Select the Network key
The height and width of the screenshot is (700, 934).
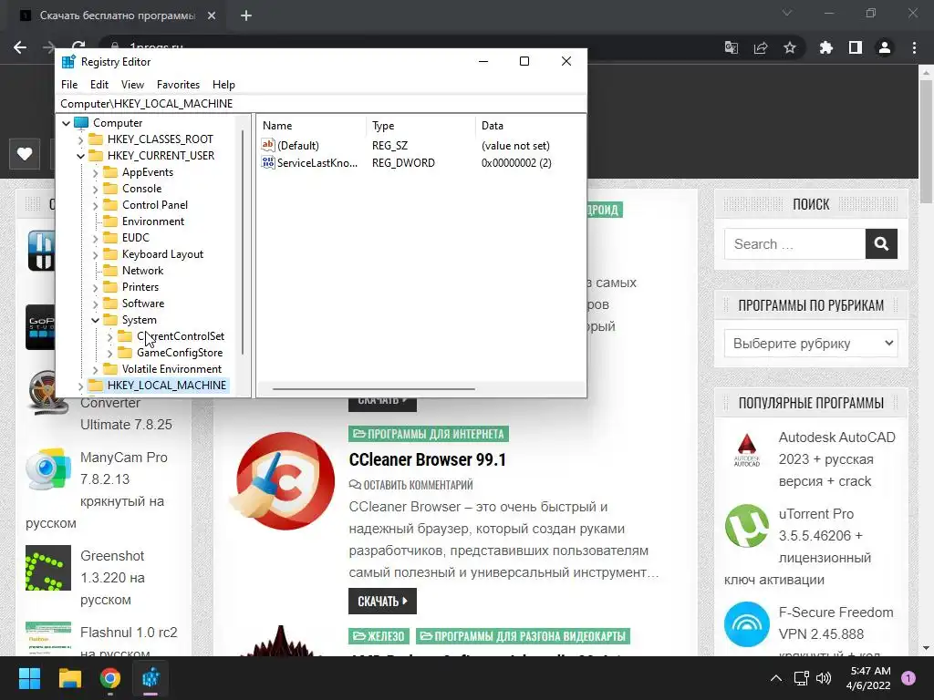coord(142,271)
